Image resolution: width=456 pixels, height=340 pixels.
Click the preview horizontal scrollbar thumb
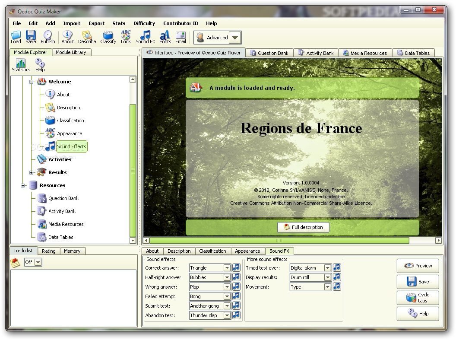(279, 241)
